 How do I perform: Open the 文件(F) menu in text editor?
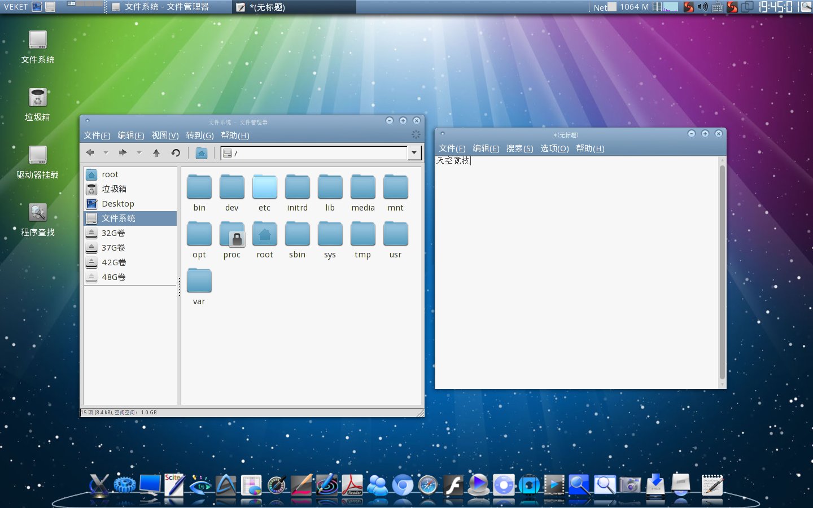click(452, 148)
